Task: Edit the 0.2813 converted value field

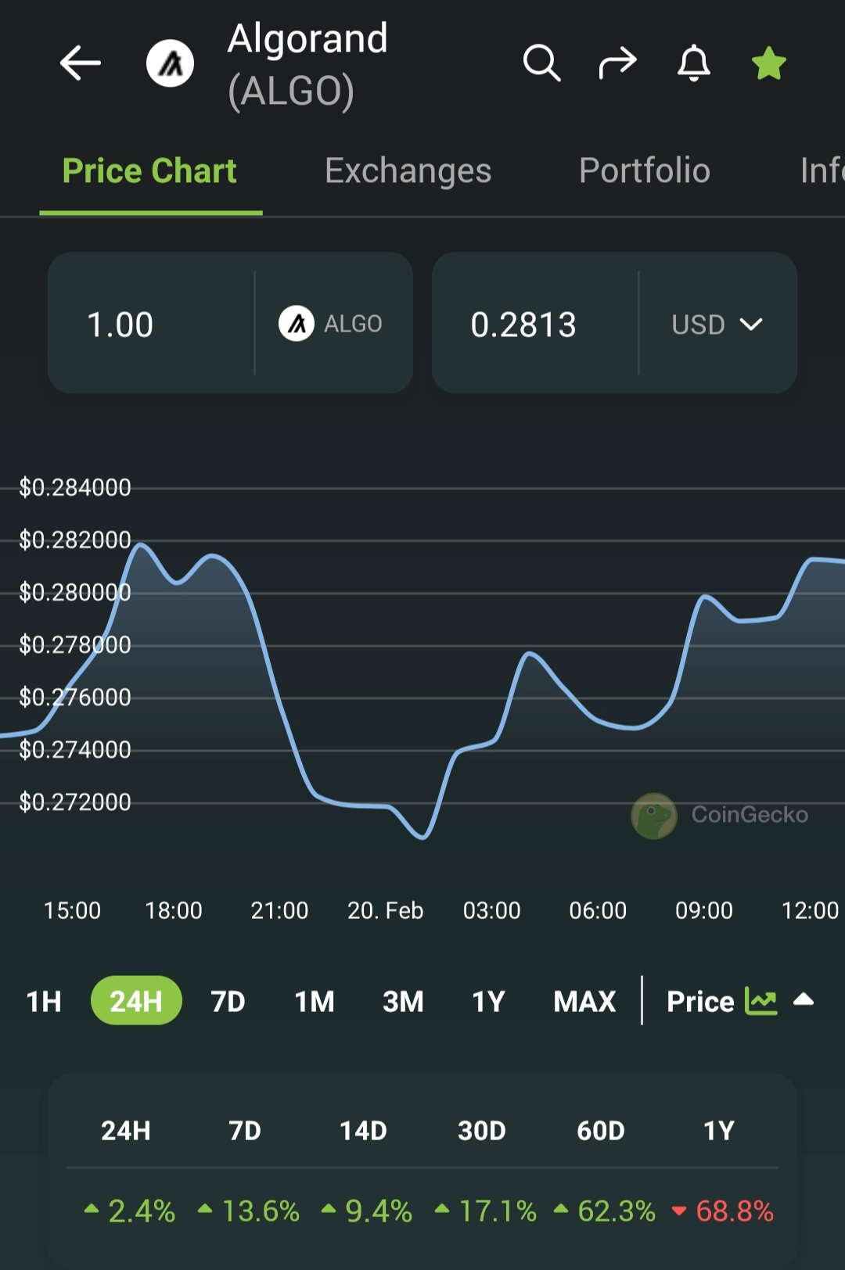Action: coord(535,323)
